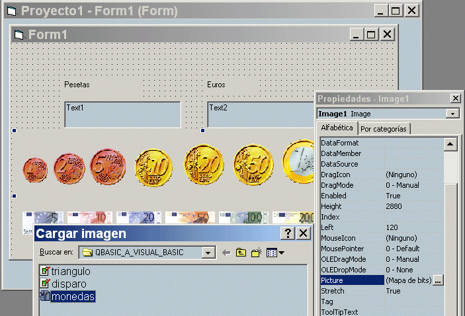Switch to the Por categorías tab
Image resolution: width=465 pixels, height=316 pixels.
[384, 129]
